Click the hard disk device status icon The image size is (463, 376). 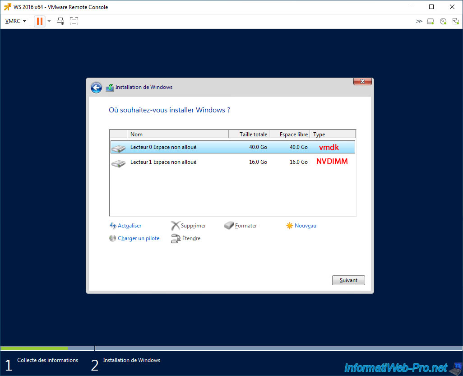click(431, 21)
